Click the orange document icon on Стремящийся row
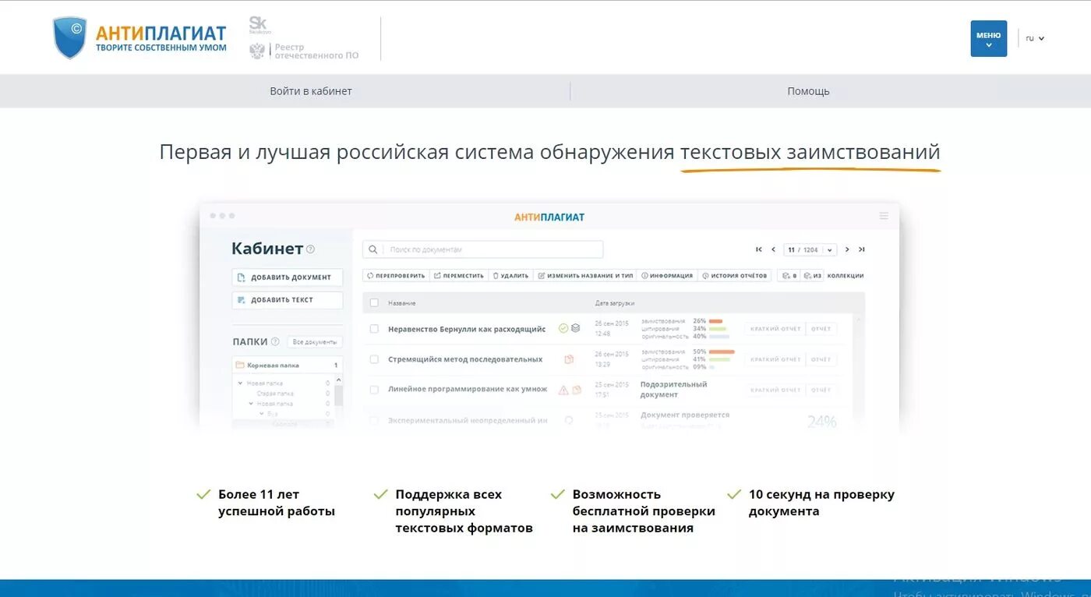1091x597 pixels. pos(569,359)
